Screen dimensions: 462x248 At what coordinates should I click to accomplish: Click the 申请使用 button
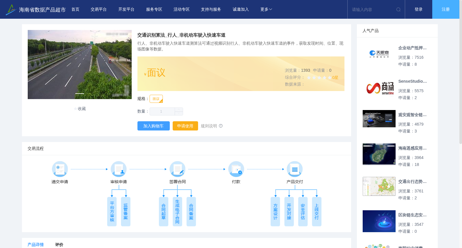tap(185, 126)
